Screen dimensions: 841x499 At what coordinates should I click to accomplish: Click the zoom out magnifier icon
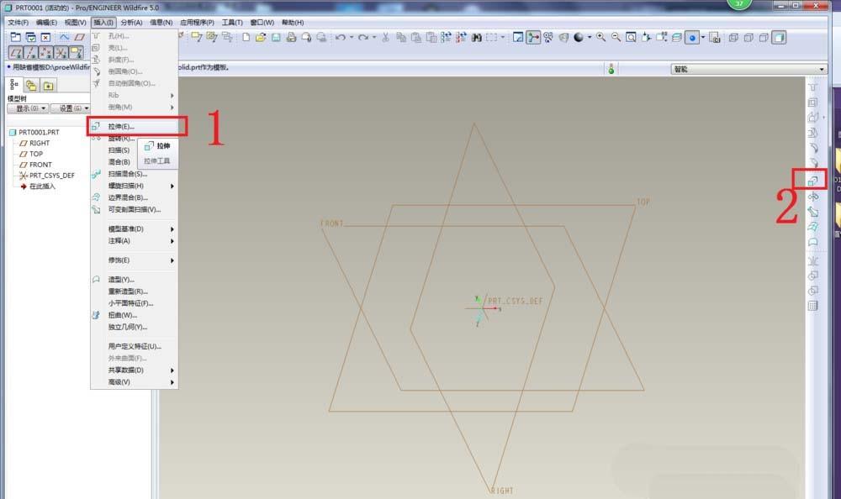pyautogui.click(x=616, y=37)
